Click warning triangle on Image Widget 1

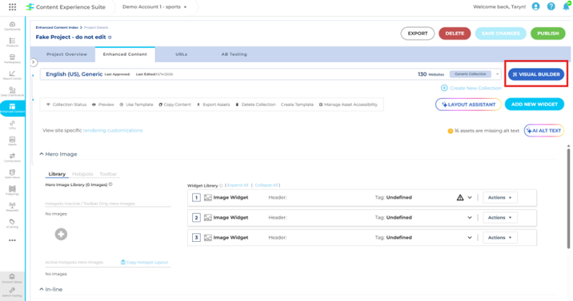[460, 197]
